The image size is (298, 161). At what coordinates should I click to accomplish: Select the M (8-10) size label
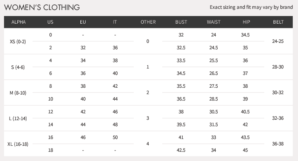[x=18, y=93]
